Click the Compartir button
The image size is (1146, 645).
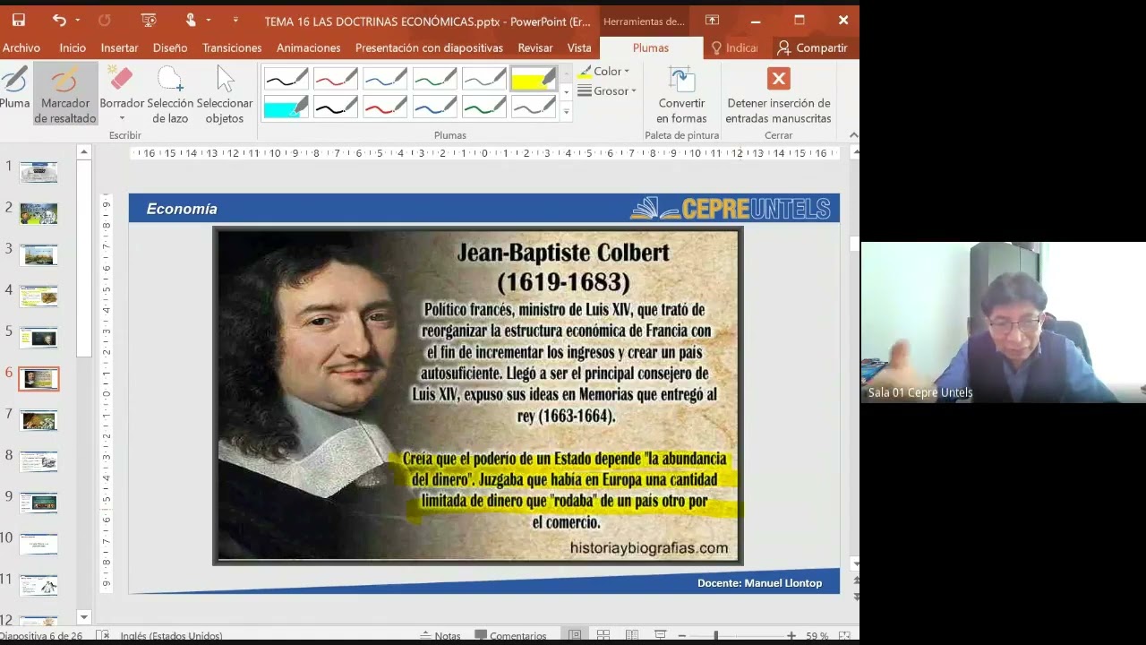click(812, 47)
